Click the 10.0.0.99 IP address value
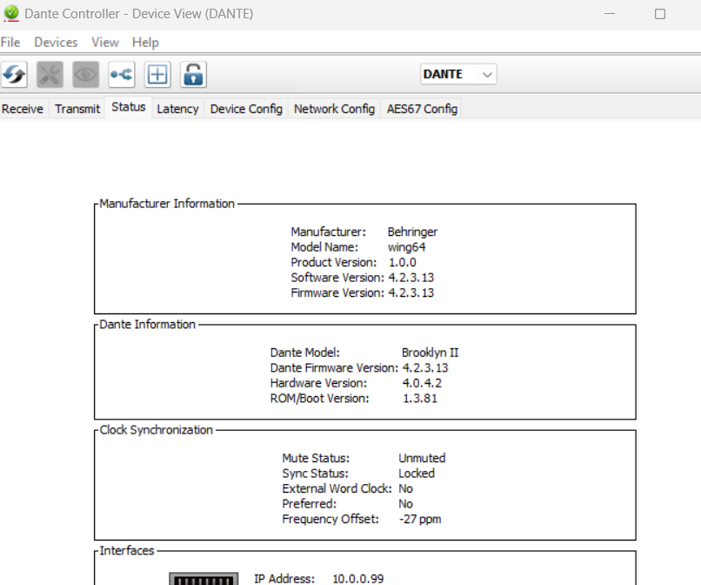 [x=357, y=579]
